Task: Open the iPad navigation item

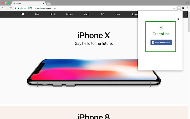Action: tap(53, 14)
